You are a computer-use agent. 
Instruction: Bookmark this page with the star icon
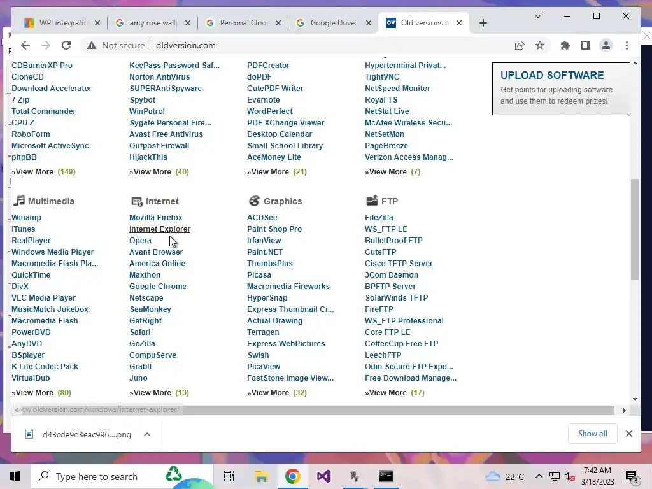click(540, 45)
